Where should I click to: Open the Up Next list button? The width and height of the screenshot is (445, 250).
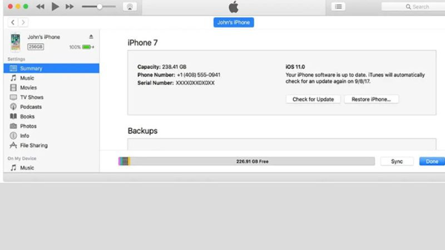click(338, 7)
